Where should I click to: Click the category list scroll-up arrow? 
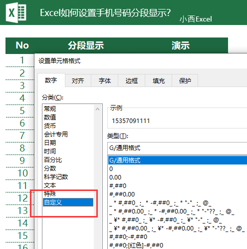[x=98, y=109]
